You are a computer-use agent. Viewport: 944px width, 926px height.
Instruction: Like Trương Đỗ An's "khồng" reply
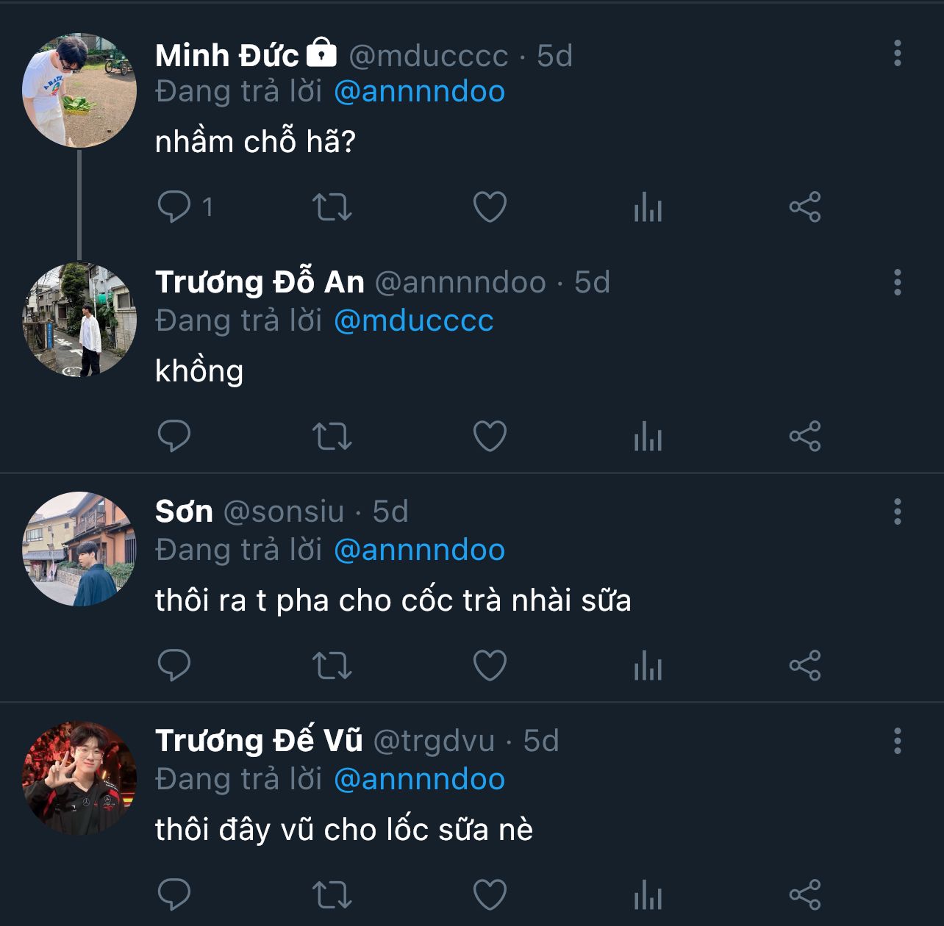tap(490, 437)
